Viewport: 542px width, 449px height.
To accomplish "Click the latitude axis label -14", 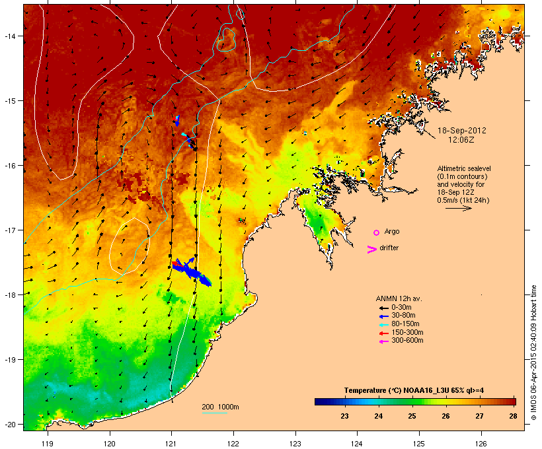I will coord(9,36).
